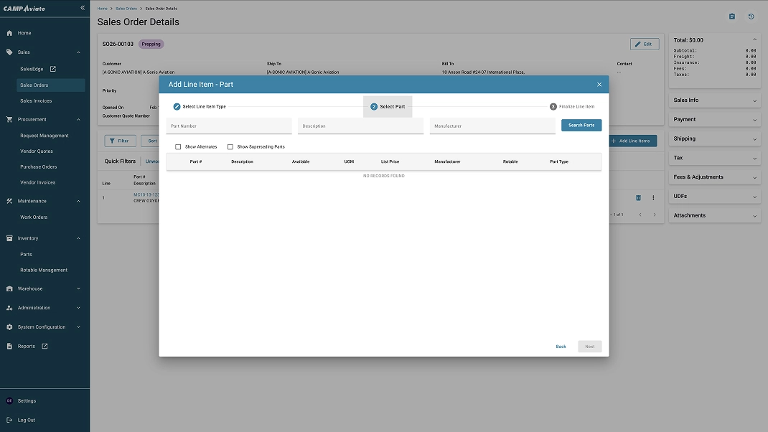
Task: Open SalesEdge external link icon
Action: tap(53, 69)
